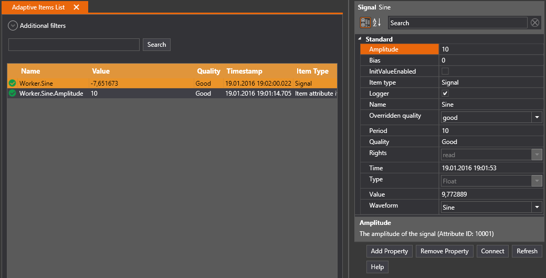Open the Waveform dropdown
Image resolution: width=546 pixels, height=278 pixels.
pyautogui.click(x=537, y=208)
